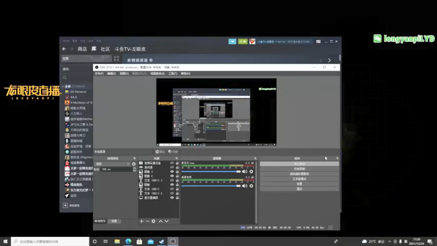Enable 工作室模式 button
The height and width of the screenshot is (246, 437).
pos(299,179)
